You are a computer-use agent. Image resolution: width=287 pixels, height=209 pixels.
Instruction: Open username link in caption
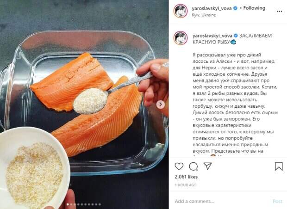(x=212, y=36)
